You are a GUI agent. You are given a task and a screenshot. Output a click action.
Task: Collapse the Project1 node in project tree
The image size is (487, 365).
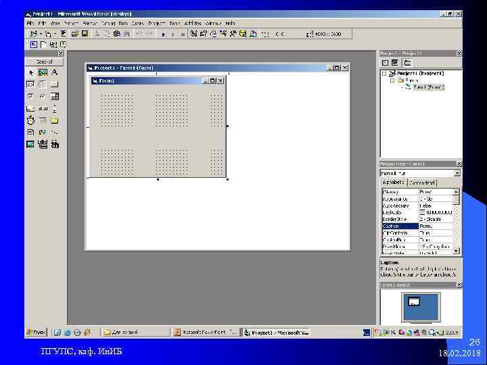point(384,74)
